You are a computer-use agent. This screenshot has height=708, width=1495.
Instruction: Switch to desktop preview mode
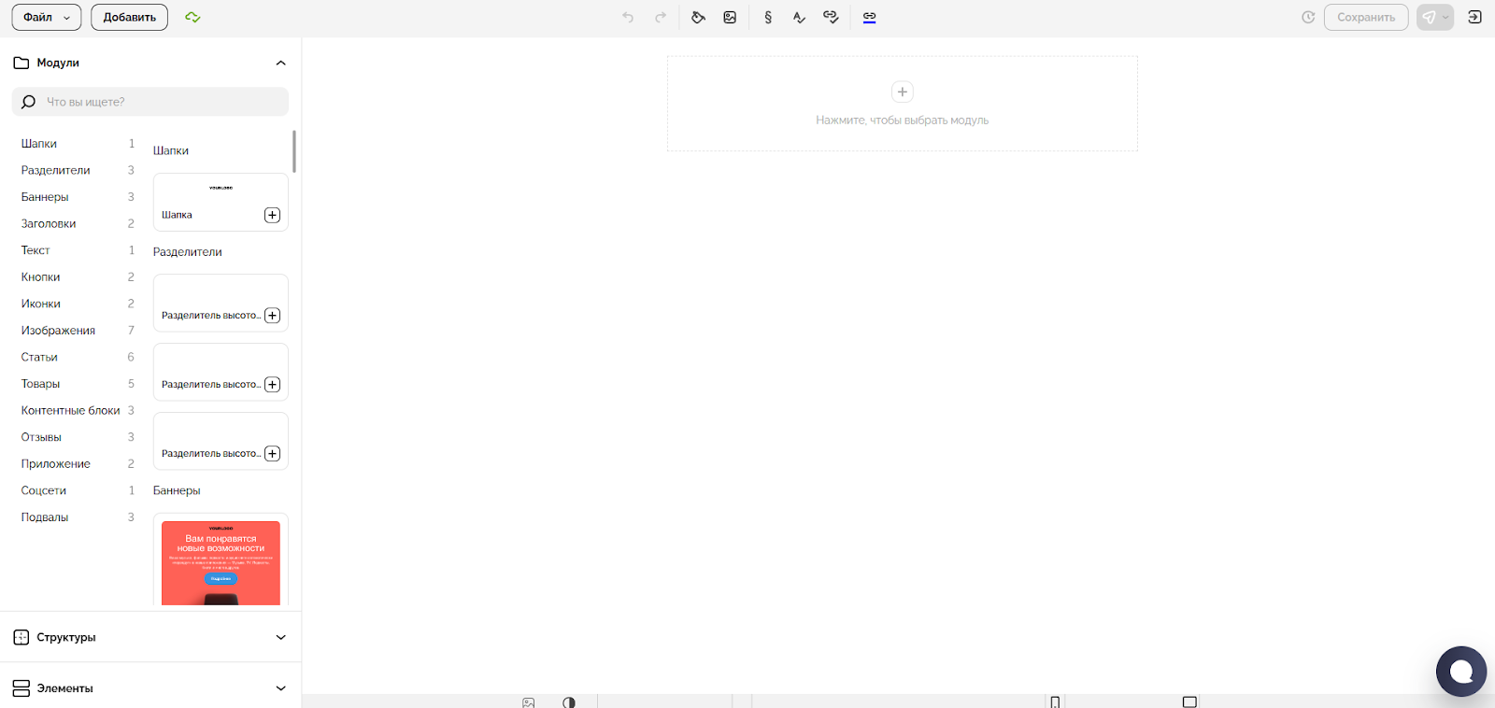coord(1189,701)
